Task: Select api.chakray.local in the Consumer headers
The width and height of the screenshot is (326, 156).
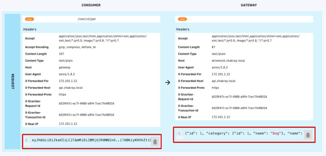Action: click(71, 88)
